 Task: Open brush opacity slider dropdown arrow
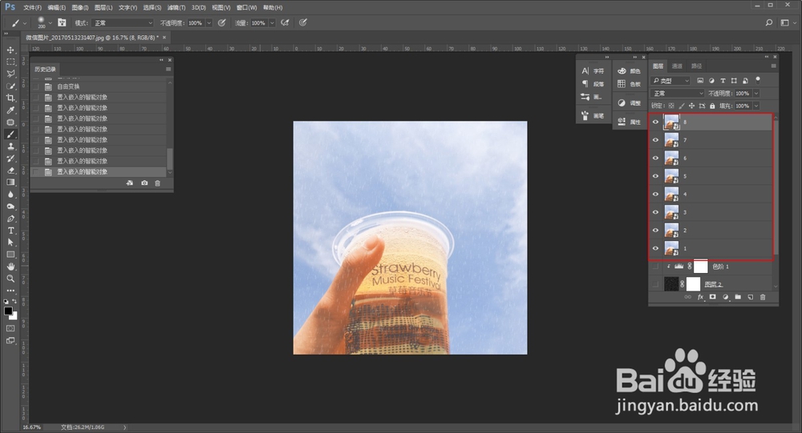click(x=209, y=23)
